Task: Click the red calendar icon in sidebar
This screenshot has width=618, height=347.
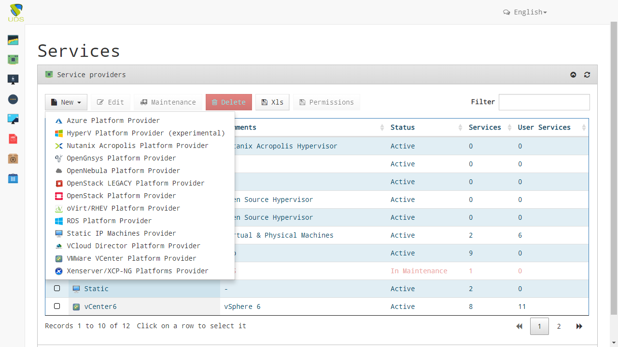Action: [x=13, y=139]
